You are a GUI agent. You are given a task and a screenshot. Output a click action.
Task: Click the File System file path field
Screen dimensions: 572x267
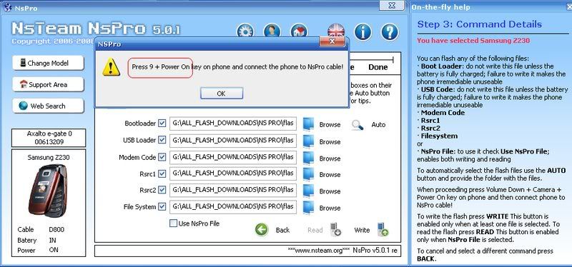tap(233, 207)
